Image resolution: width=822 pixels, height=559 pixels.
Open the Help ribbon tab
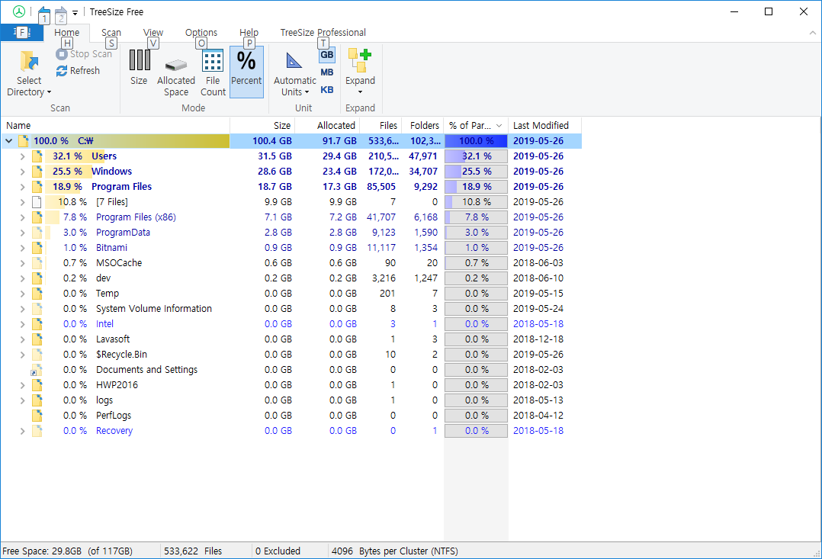249,33
